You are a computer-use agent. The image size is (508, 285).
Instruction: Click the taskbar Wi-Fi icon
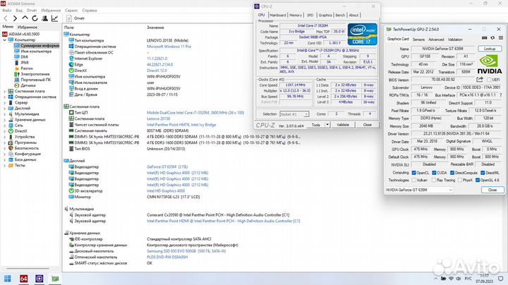tap(451, 279)
